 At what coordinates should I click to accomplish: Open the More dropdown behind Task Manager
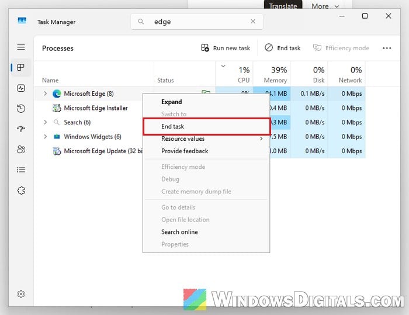coord(325,6)
